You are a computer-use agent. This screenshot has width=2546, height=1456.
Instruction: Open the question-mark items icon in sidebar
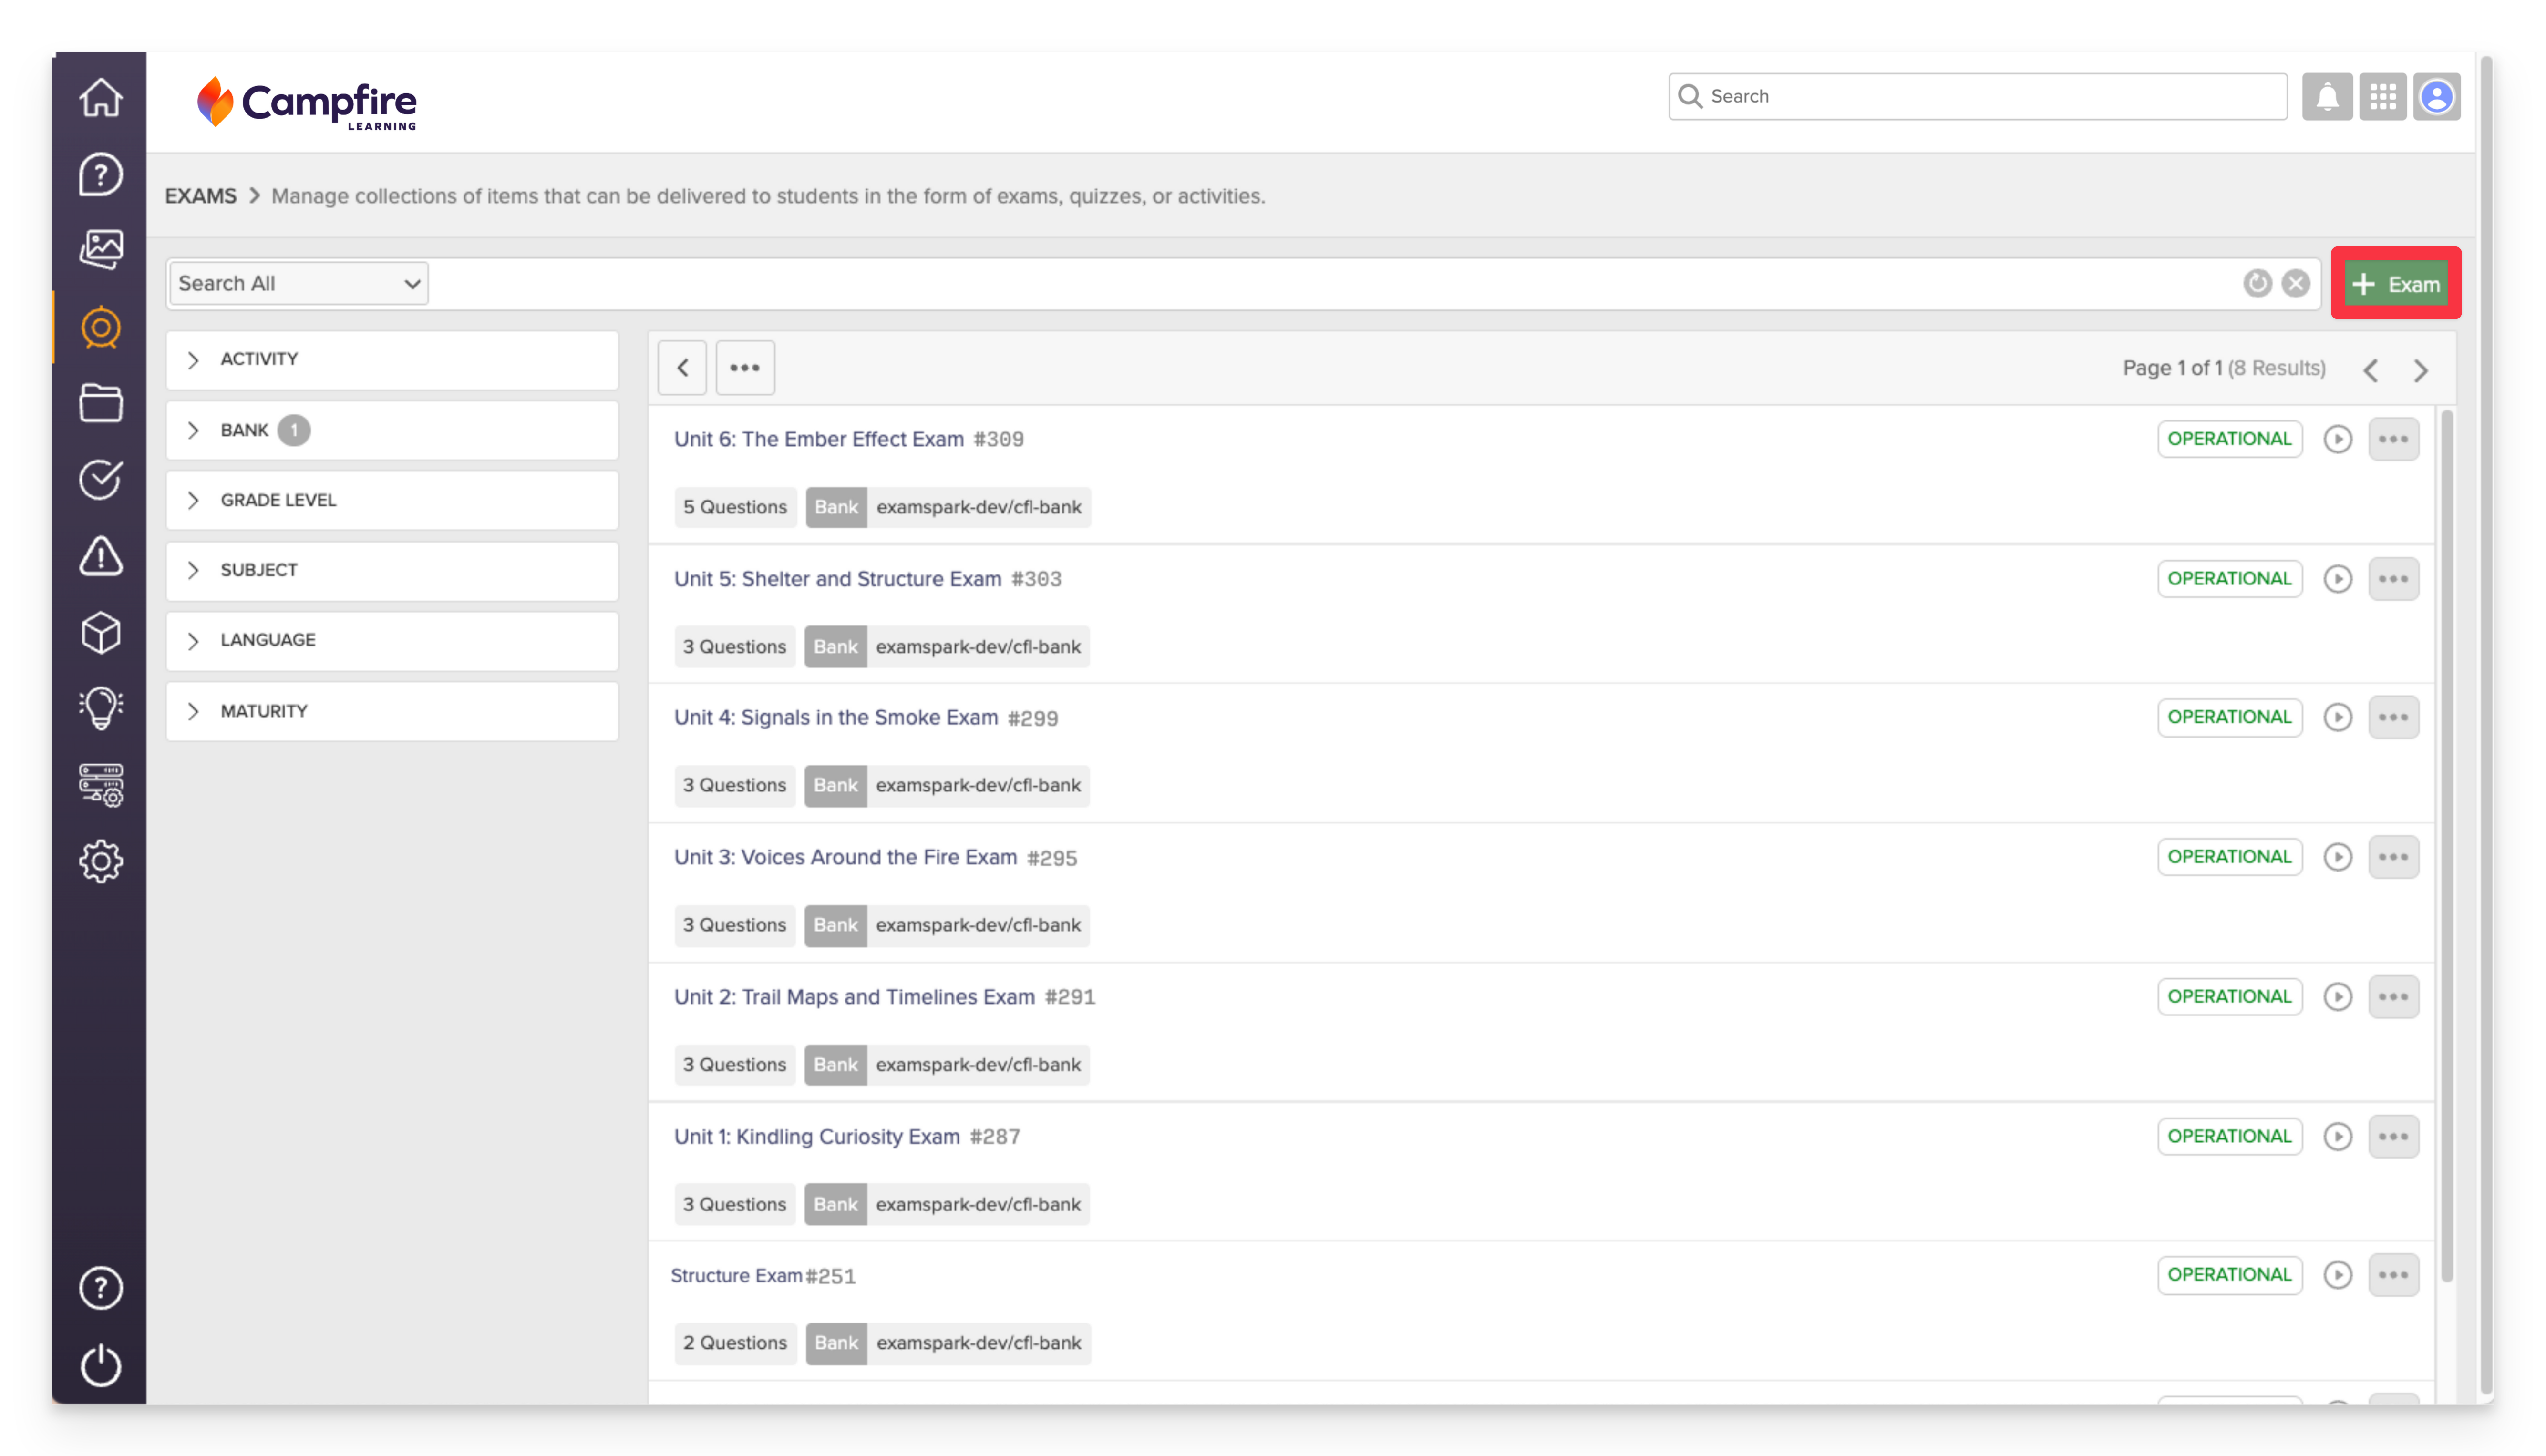pos(100,174)
